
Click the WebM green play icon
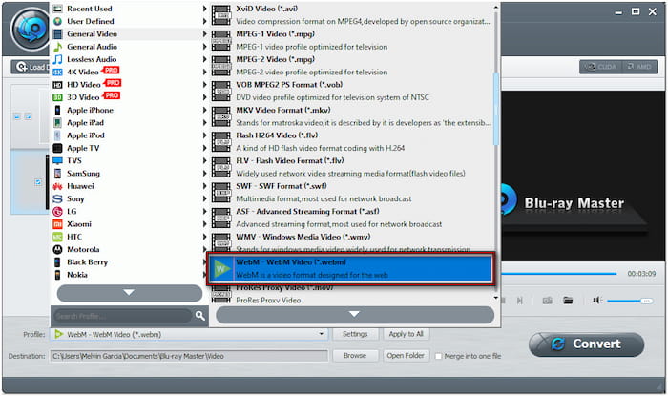click(221, 269)
